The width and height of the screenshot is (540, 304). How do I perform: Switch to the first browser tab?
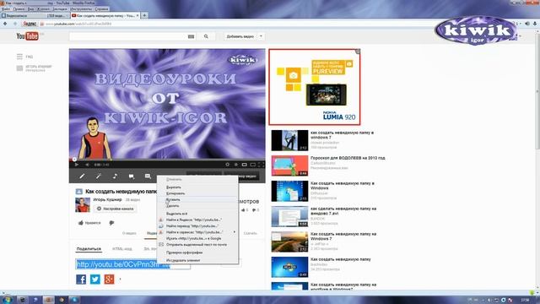35,15
